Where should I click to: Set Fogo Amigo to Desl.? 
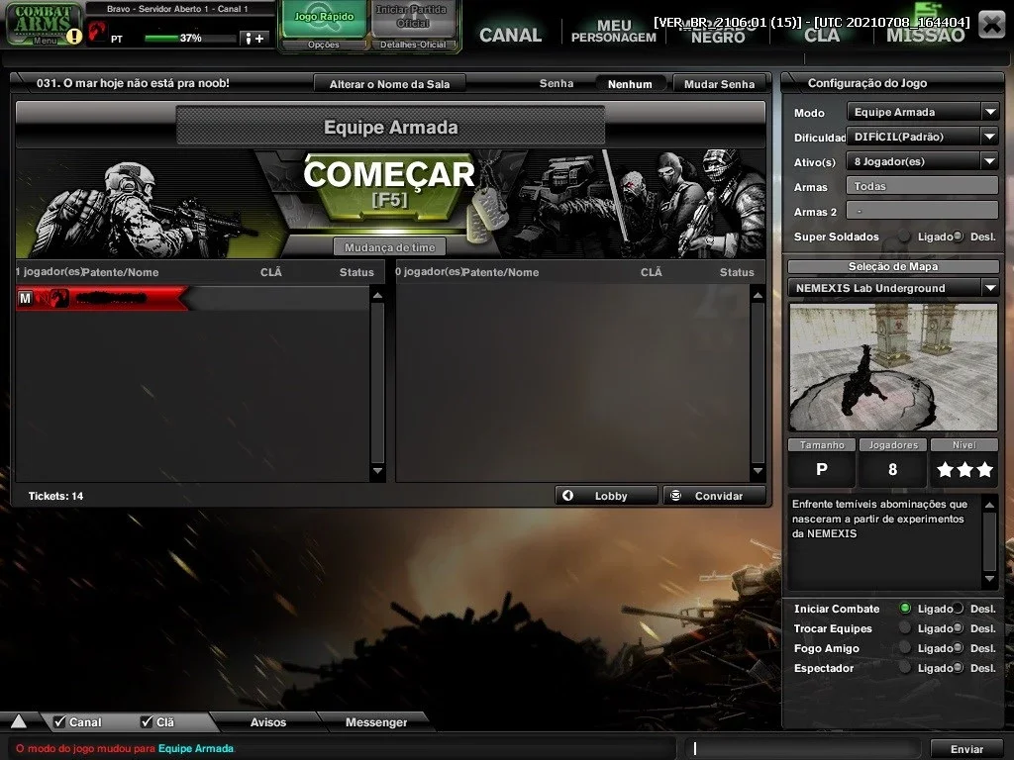[x=958, y=648]
